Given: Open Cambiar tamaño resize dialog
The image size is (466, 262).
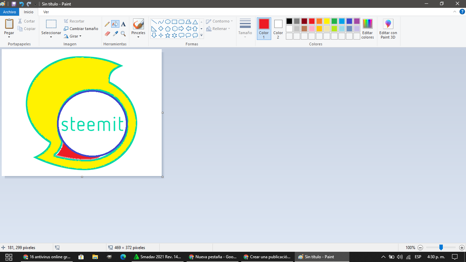Looking at the screenshot, I should point(81,29).
